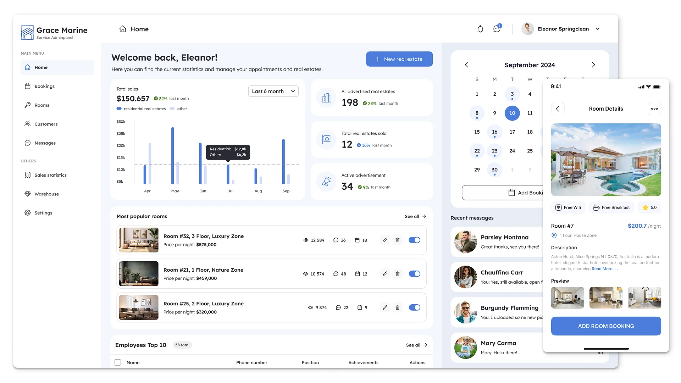Click the home icon beside Home title

(123, 29)
